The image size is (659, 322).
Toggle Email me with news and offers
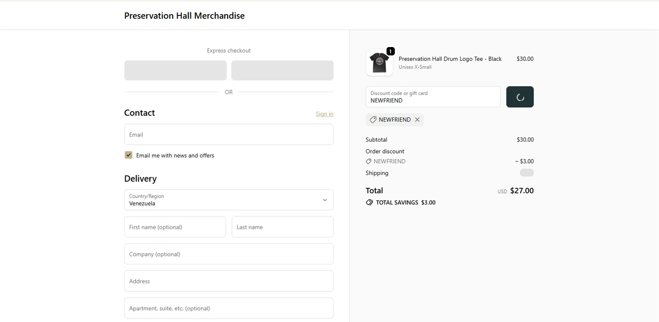pyautogui.click(x=128, y=155)
